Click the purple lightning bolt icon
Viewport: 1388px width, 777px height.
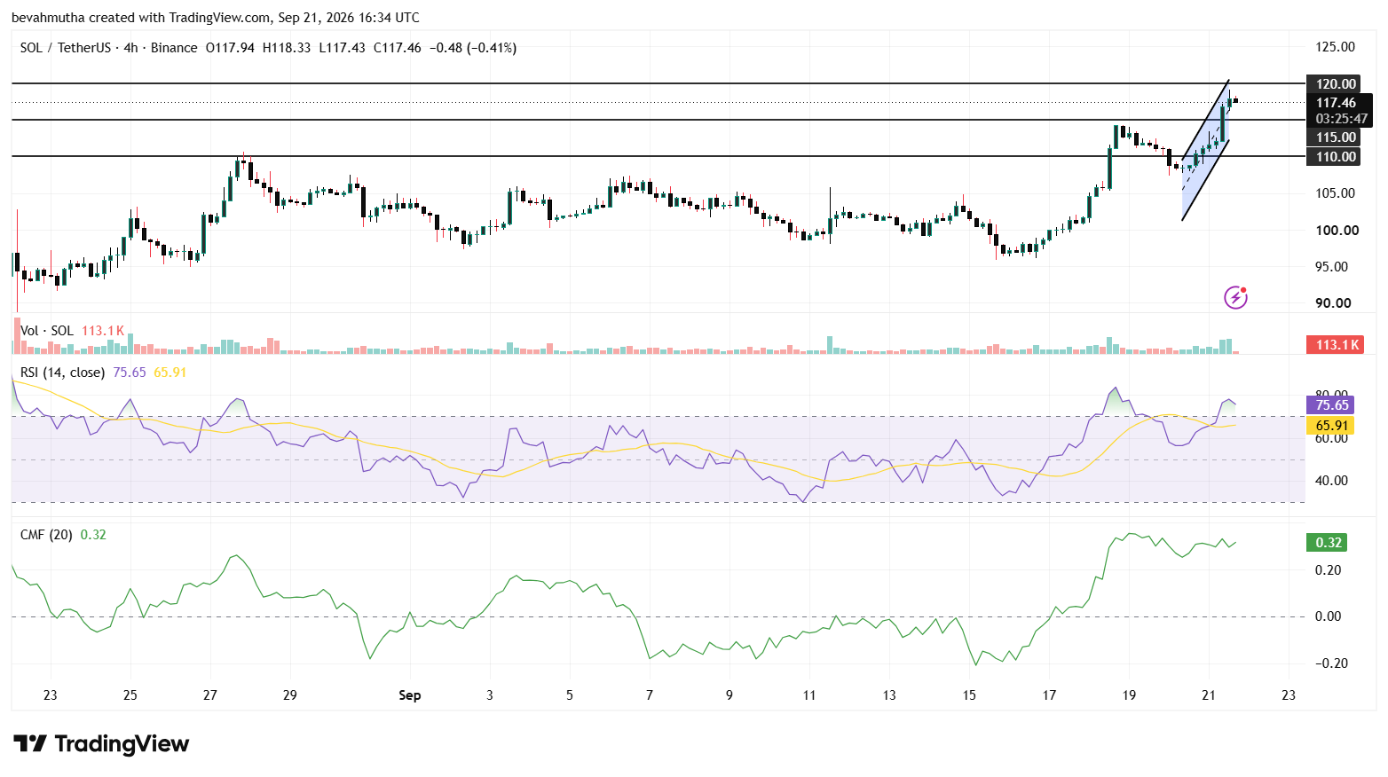pos(1235,297)
